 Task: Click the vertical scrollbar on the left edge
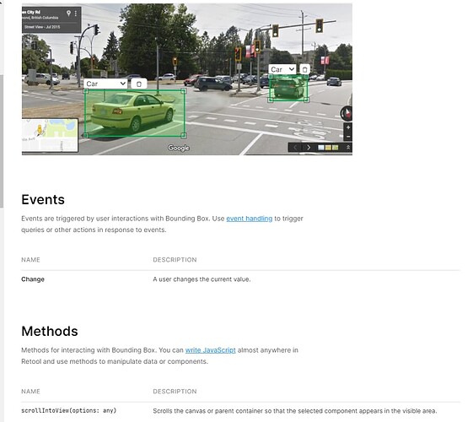point(2,141)
